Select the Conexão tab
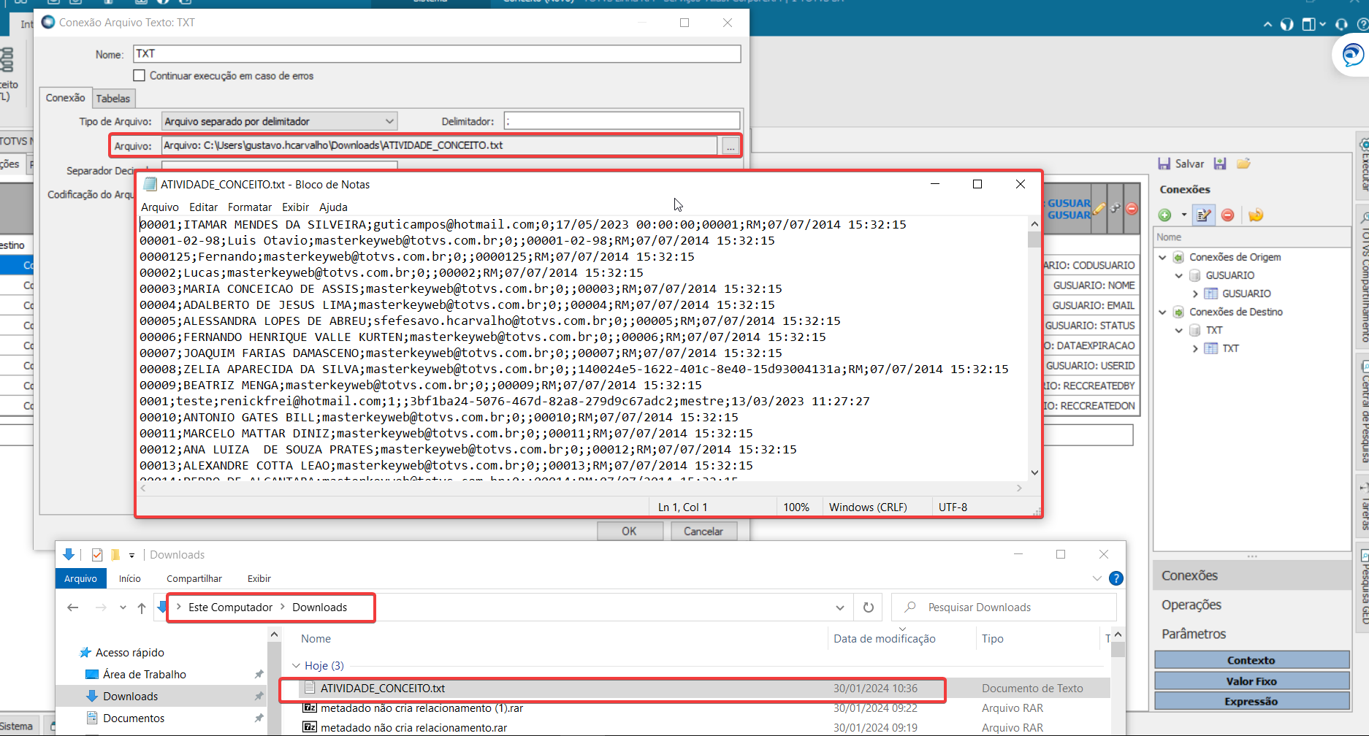 click(x=65, y=98)
